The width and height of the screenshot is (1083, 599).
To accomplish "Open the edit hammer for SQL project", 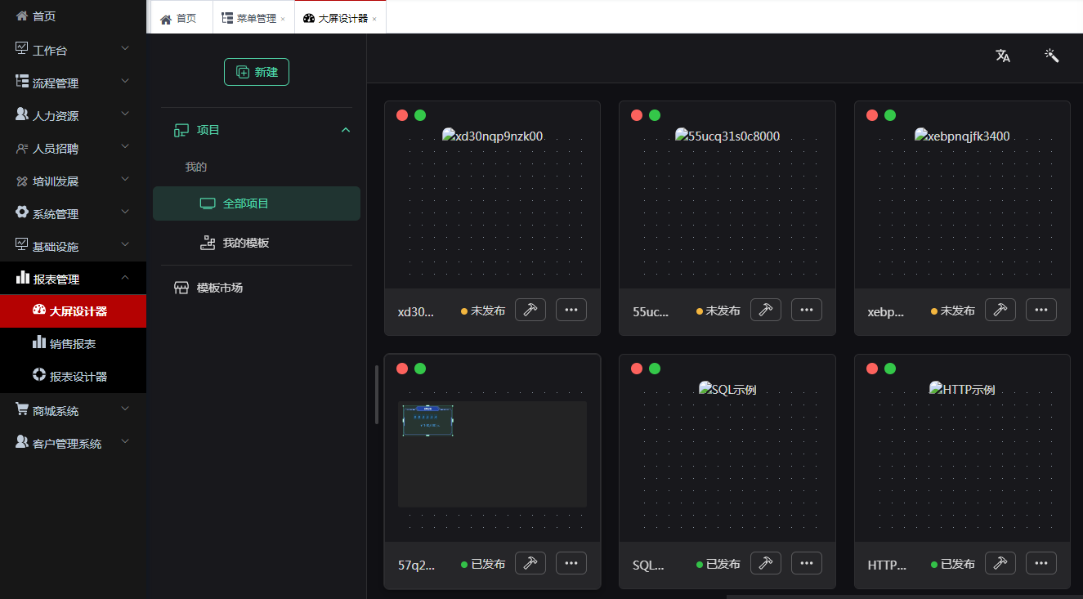I will (x=766, y=563).
